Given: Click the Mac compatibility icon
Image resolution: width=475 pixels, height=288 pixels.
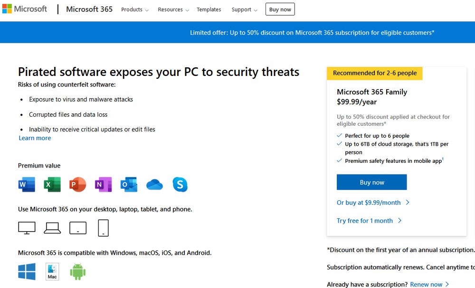Looking at the screenshot, I should 52,272.
